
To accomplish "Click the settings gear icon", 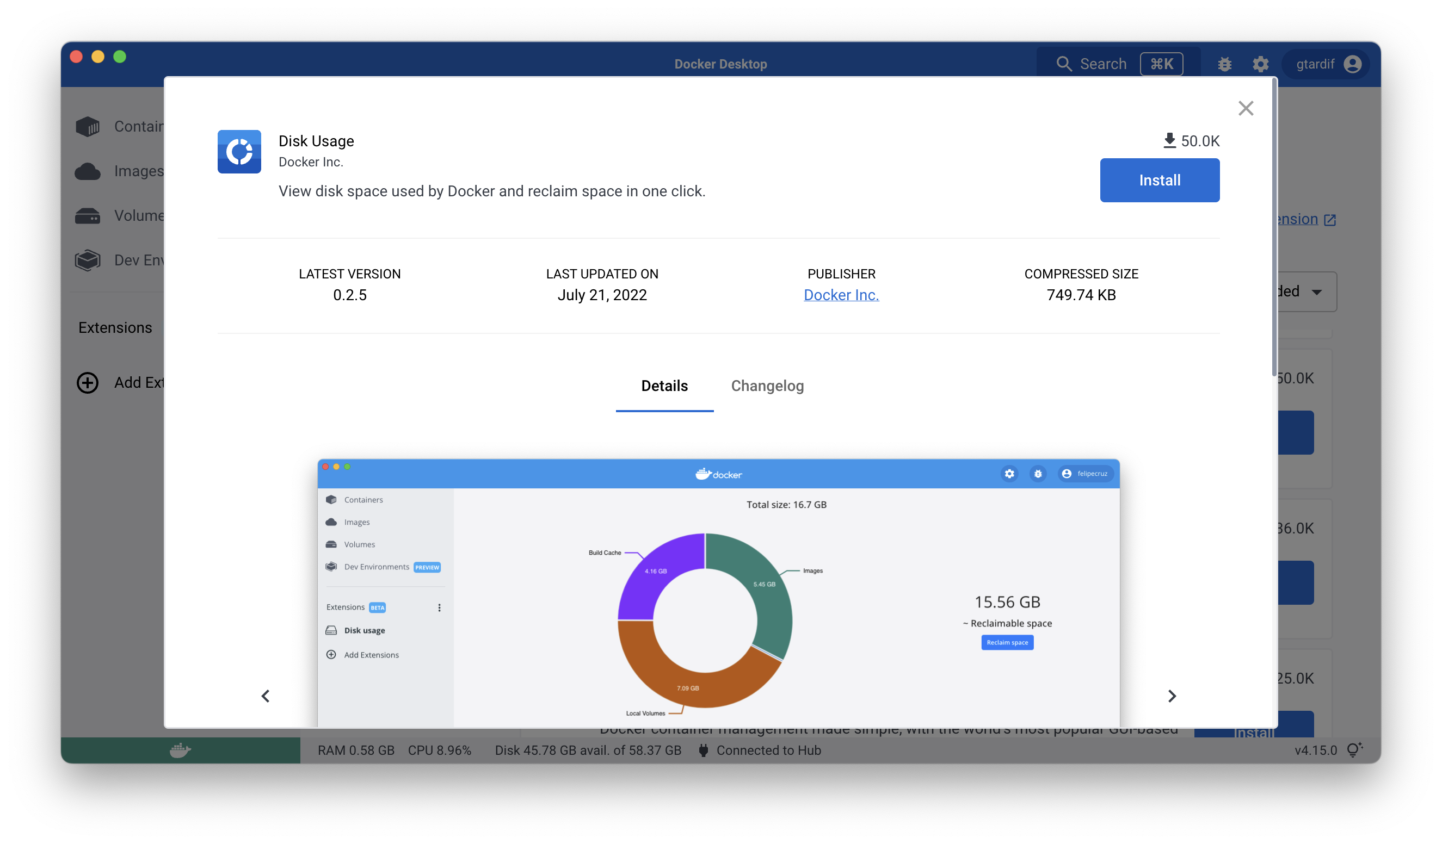I will point(1260,63).
